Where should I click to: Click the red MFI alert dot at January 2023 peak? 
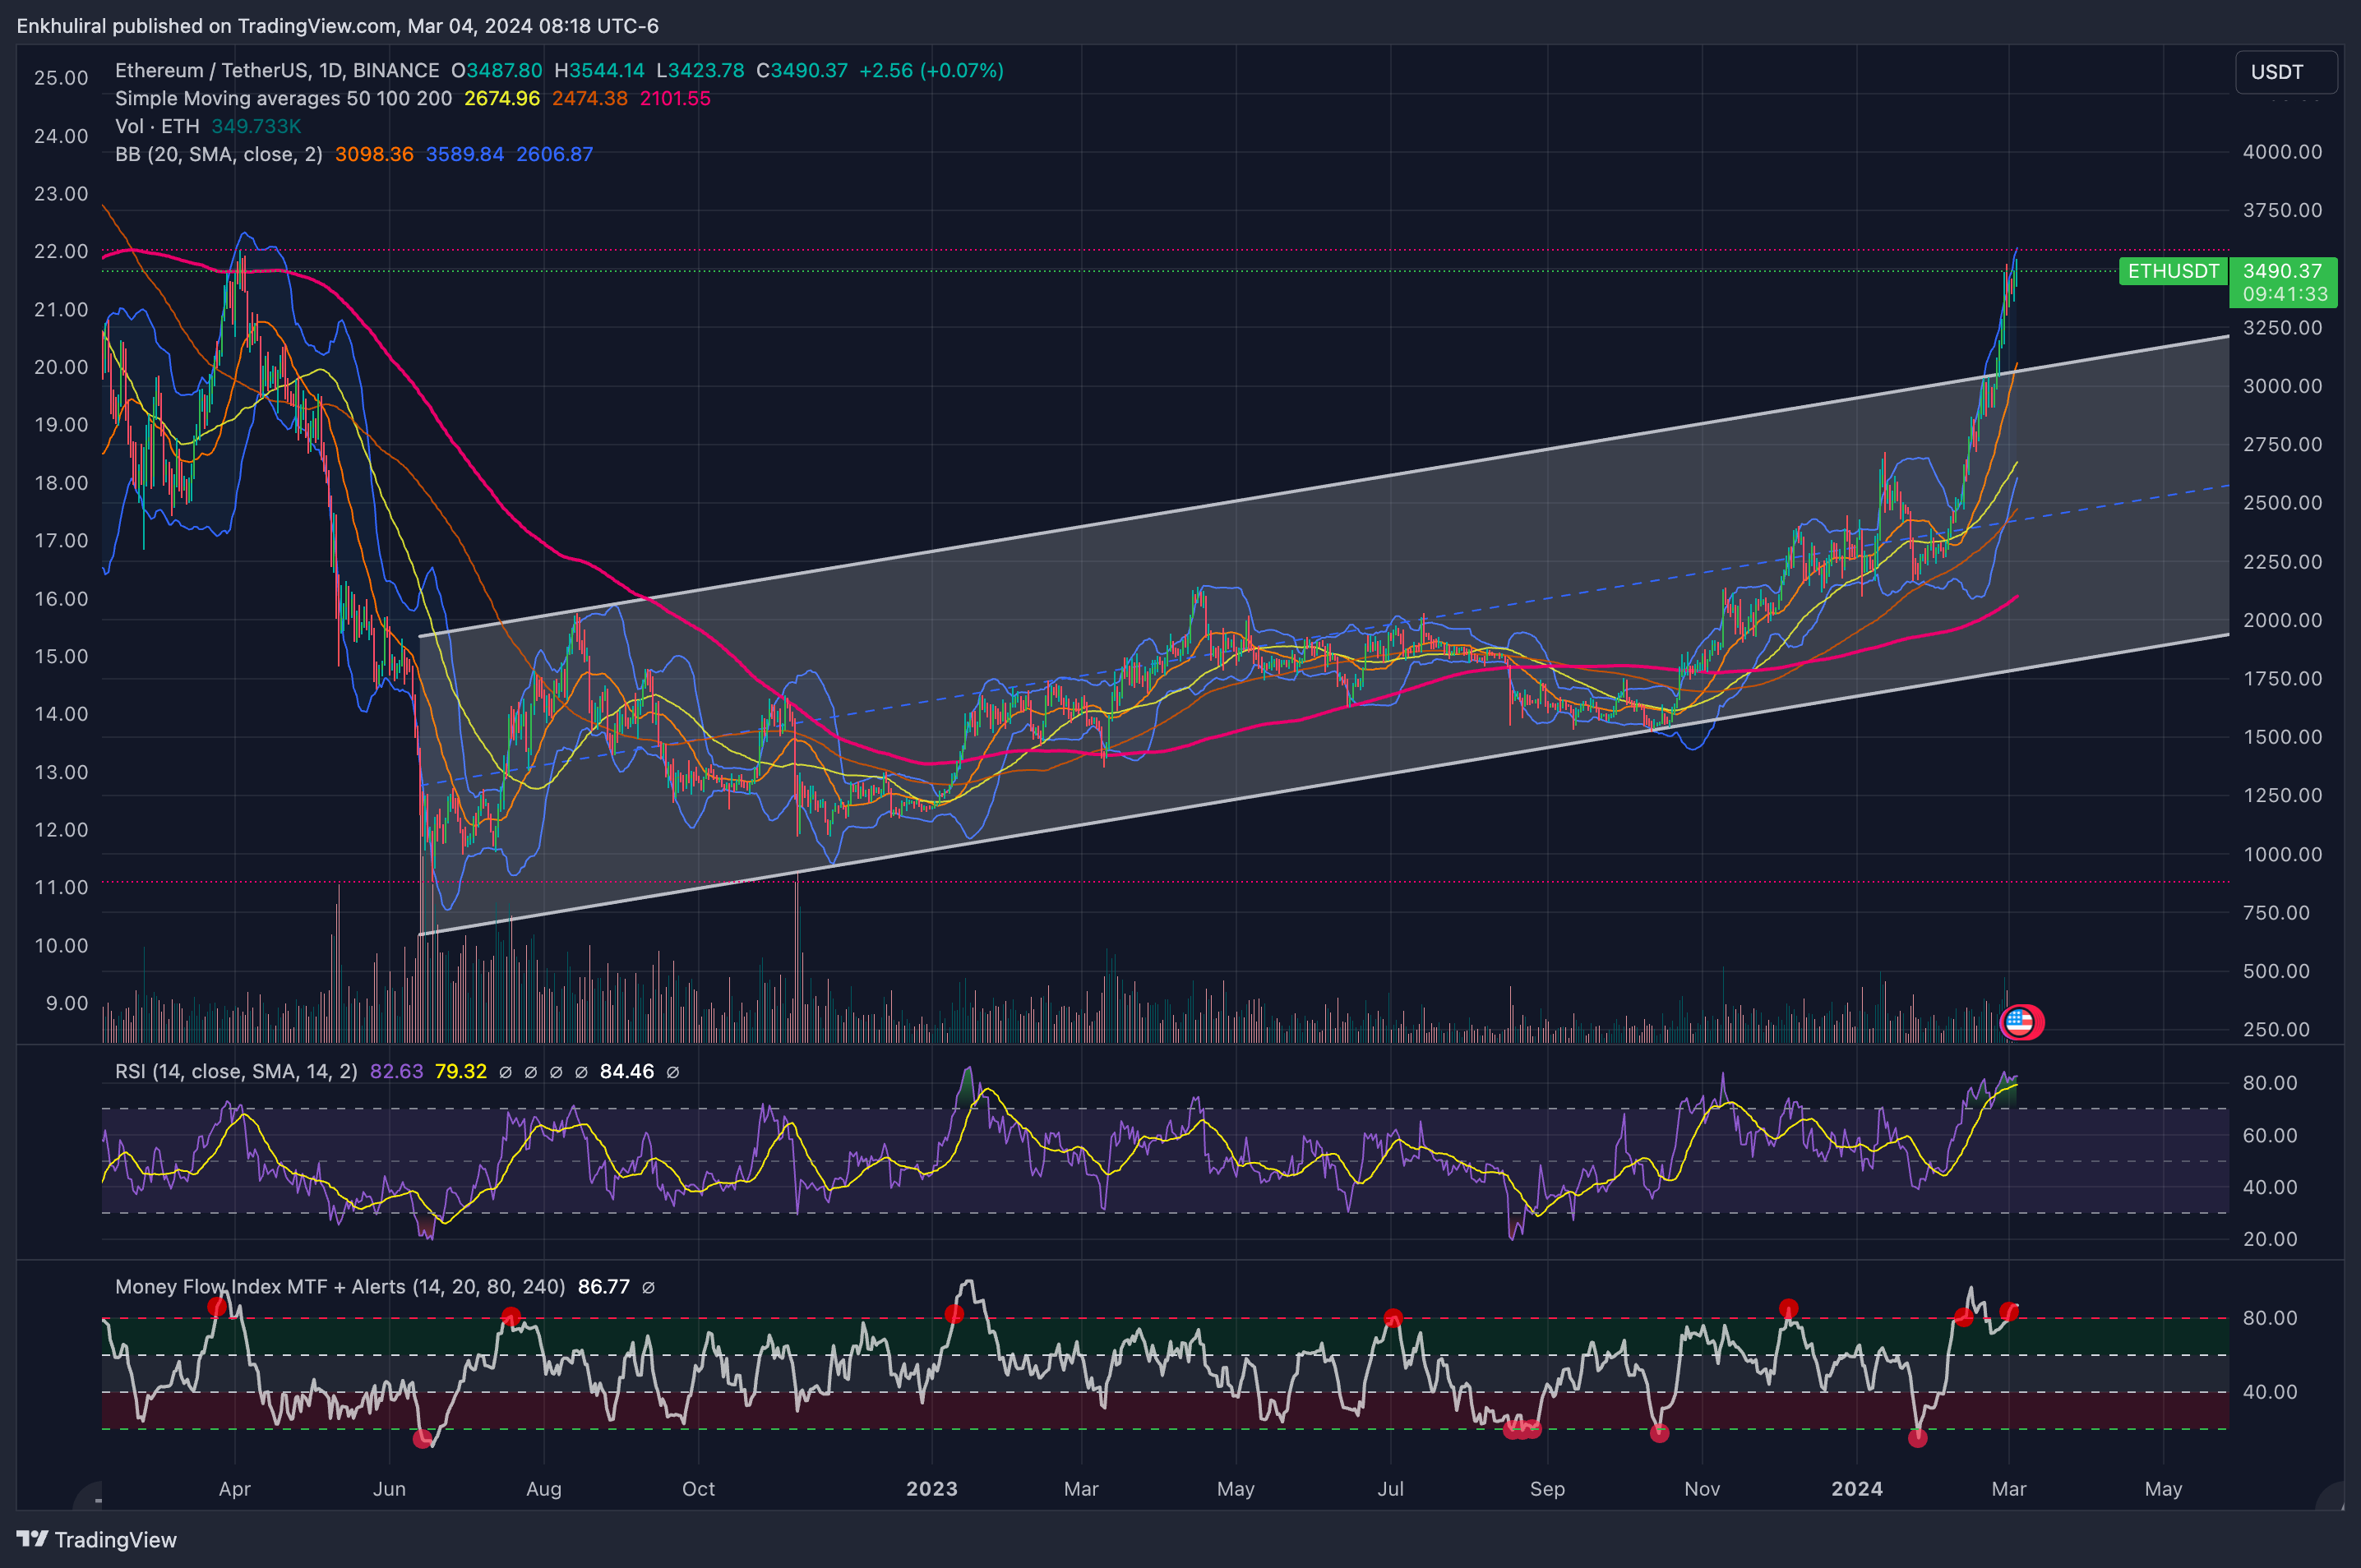coord(954,1314)
